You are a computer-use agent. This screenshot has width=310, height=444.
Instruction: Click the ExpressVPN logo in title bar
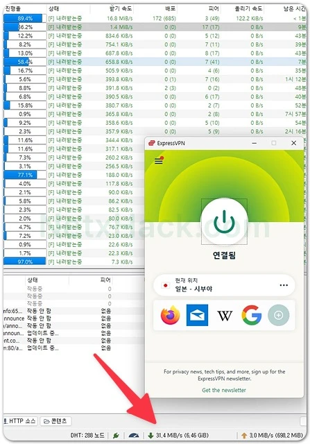click(152, 143)
